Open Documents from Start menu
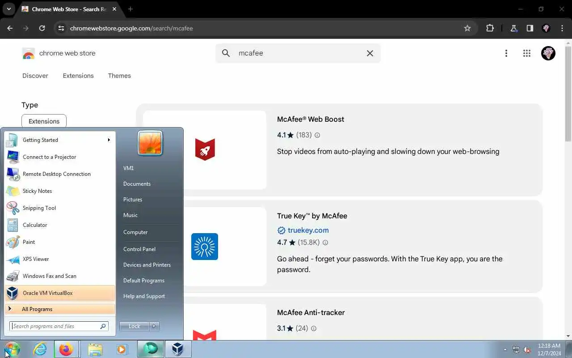The width and height of the screenshot is (572, 358). click(x=137, y=184)
